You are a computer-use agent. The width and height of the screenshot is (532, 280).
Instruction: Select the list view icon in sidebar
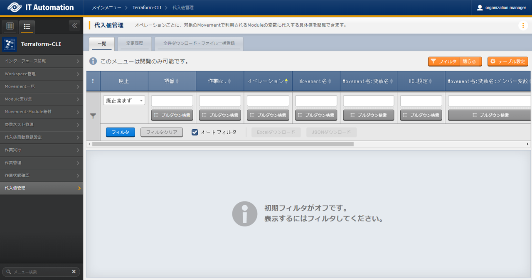[27, 26]
